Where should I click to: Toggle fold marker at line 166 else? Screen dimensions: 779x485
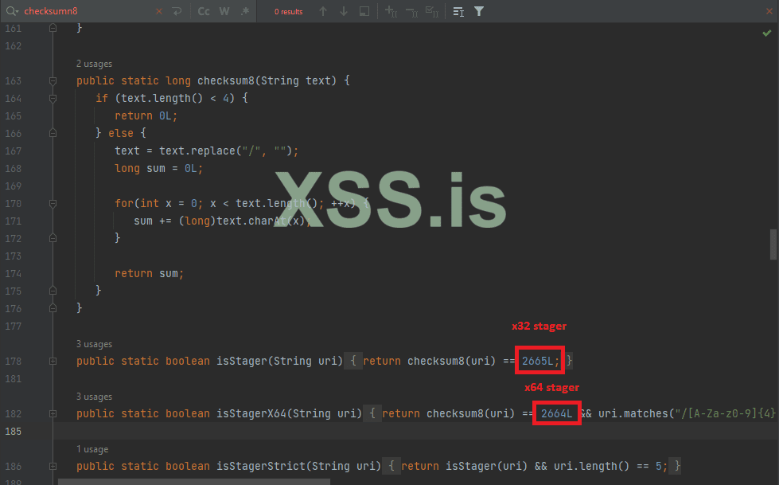click(53, 133)
